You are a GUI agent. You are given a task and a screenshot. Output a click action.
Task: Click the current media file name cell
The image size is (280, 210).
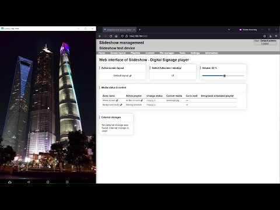pos(173,100)
